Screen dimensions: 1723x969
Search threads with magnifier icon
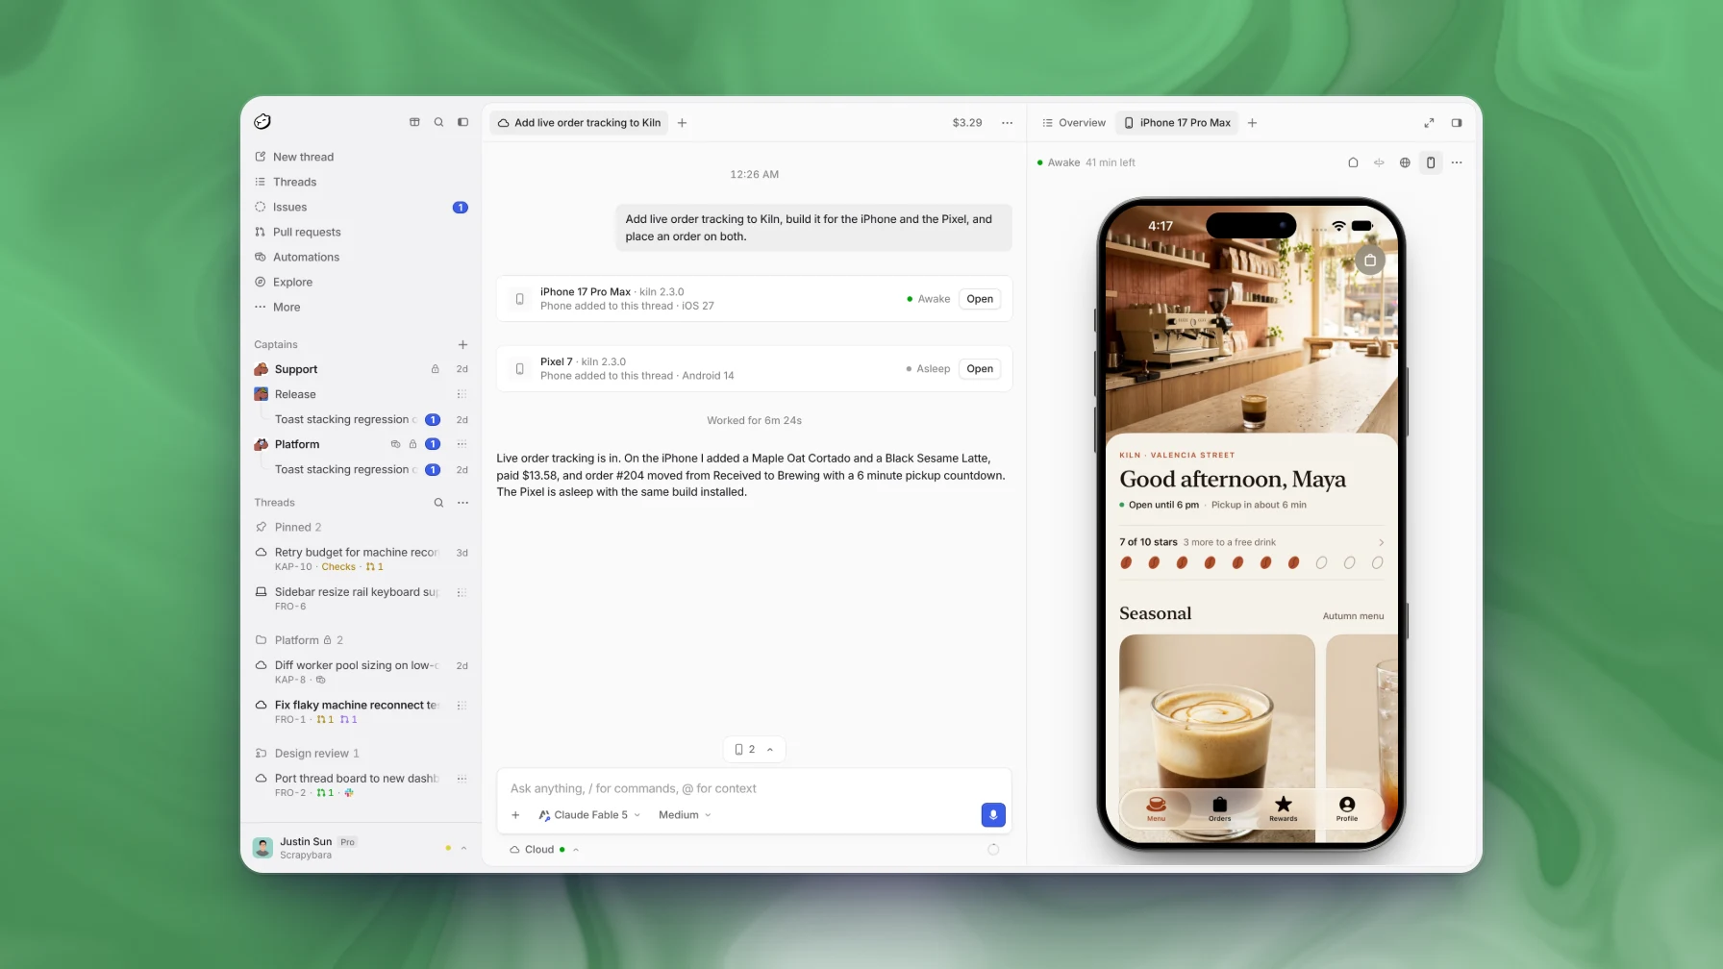click(438, 503)
